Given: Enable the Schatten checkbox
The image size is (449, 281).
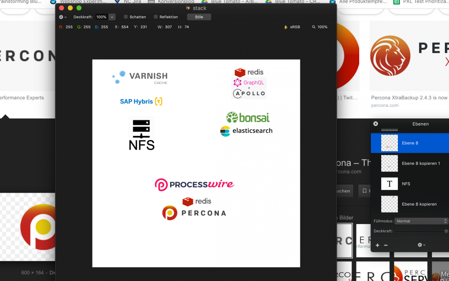Looking at the screenshot, I should (x=126, y=17).
